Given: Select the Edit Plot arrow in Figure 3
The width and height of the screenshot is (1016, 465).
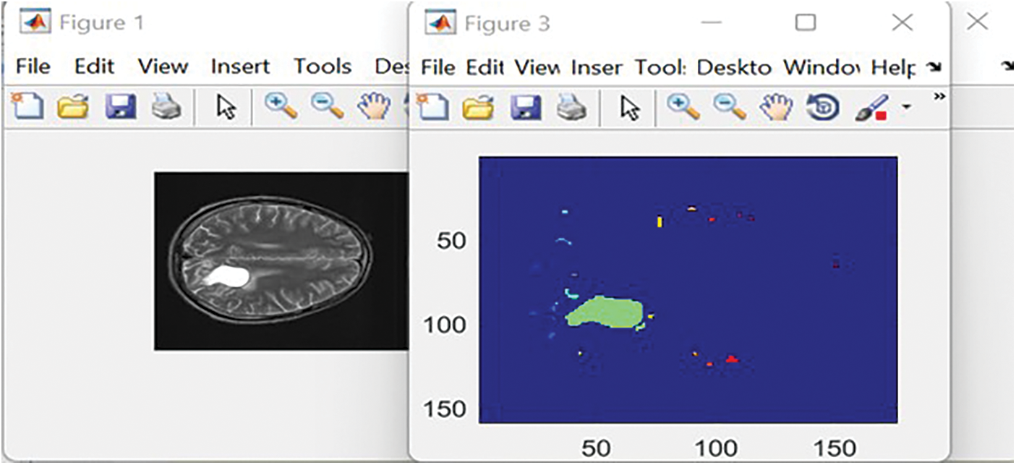Looking at the screenshot, I should (x=631, y=108).
